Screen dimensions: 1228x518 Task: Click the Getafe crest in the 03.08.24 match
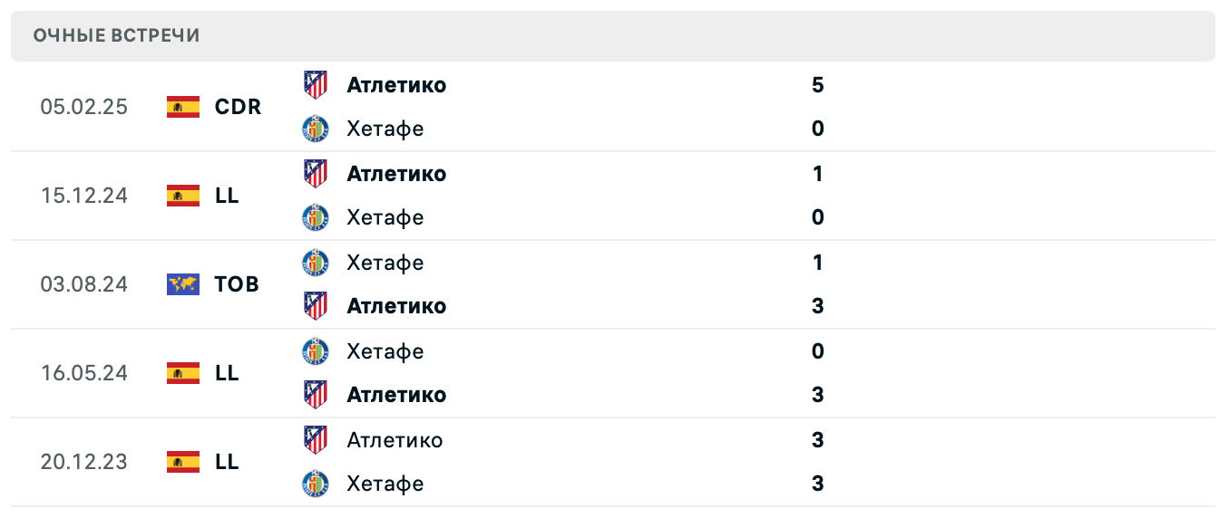(315, 263)
